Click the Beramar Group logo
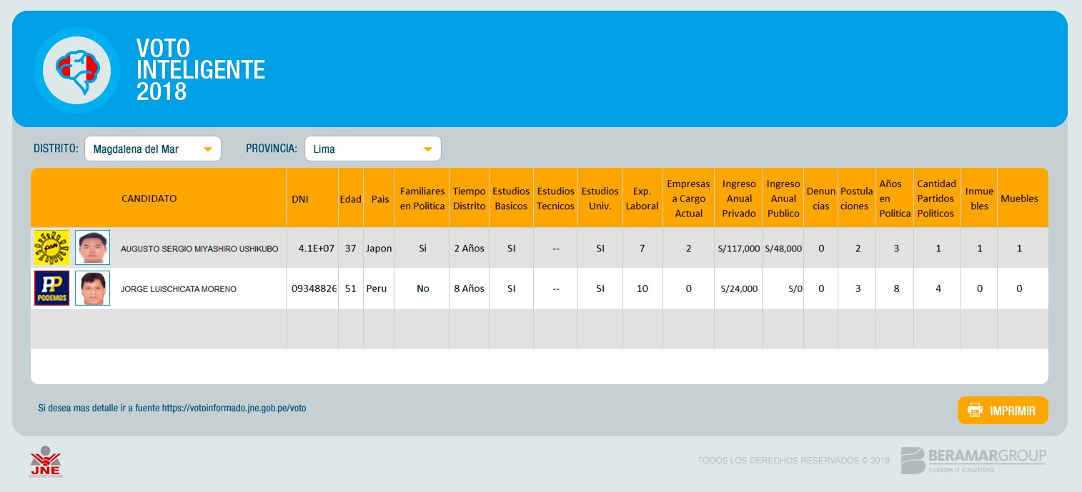The image size is (1082, 492). (973, 460)
